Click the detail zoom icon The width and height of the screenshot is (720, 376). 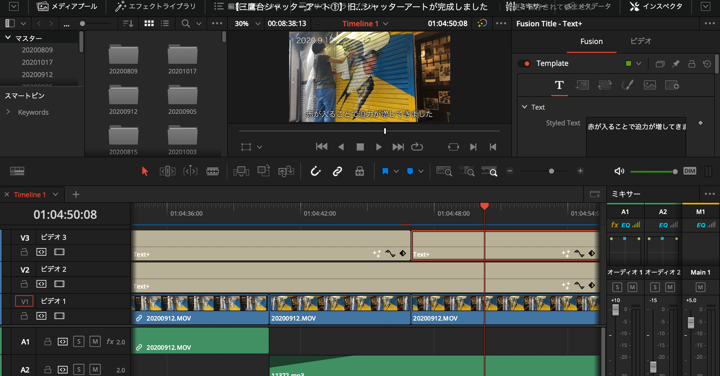coord(467,171)
